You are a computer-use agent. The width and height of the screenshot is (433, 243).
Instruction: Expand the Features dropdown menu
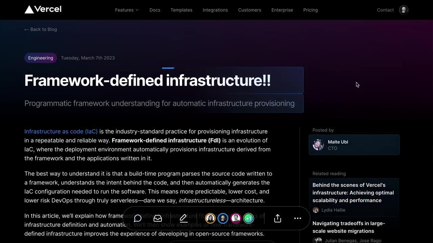point(127,10)
